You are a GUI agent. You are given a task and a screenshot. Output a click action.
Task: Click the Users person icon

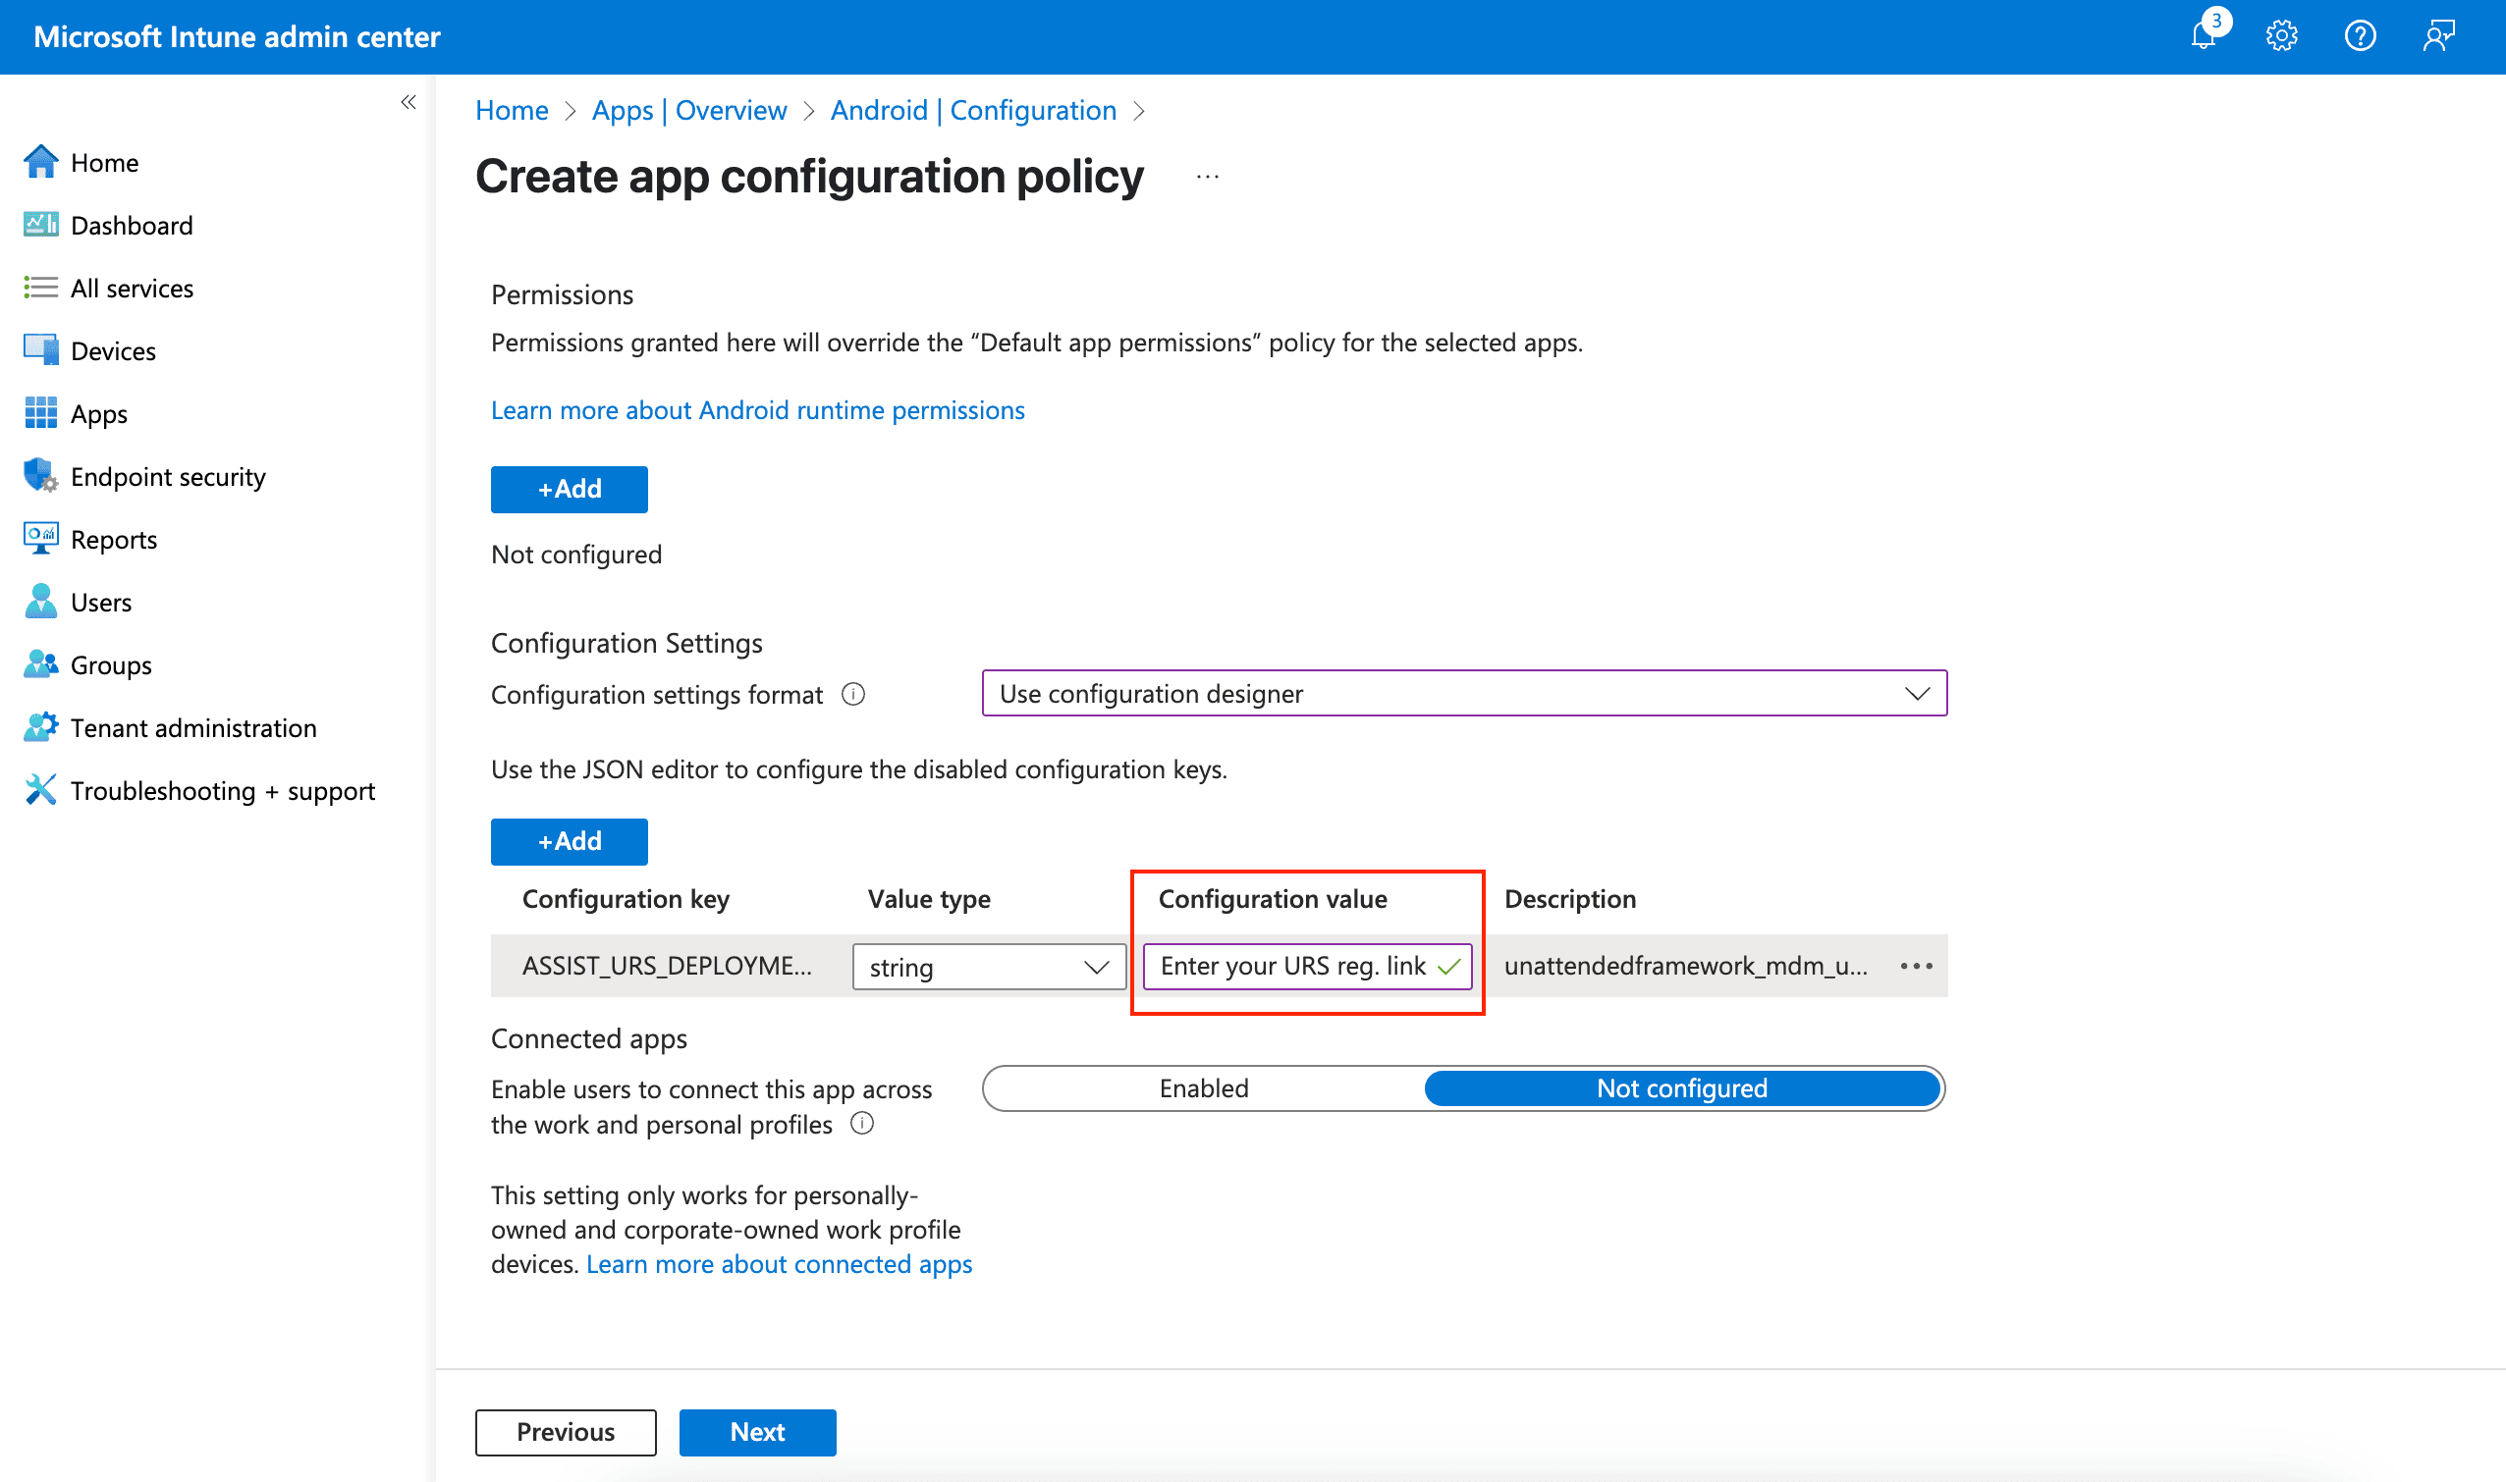pyautogui.click(x=40, y=603)
